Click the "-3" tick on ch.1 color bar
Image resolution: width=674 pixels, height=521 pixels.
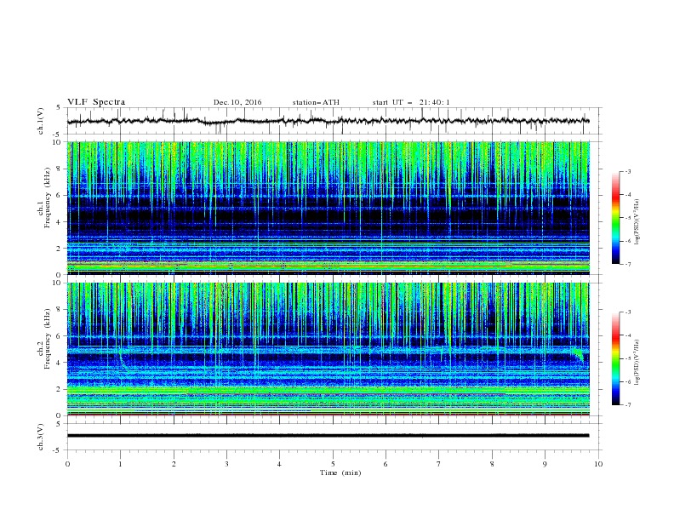(627, 171)
